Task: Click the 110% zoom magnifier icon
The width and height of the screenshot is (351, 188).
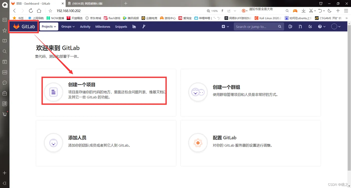Action: [x=208, y=11]
